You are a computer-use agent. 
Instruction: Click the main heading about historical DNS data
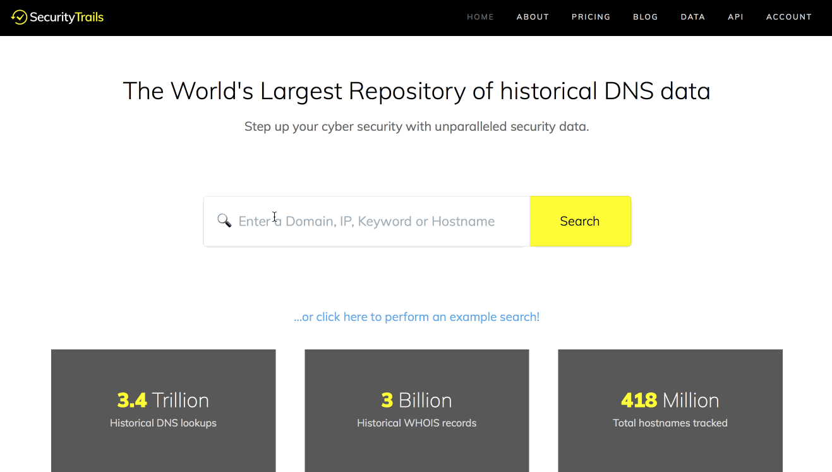(416, 91)
